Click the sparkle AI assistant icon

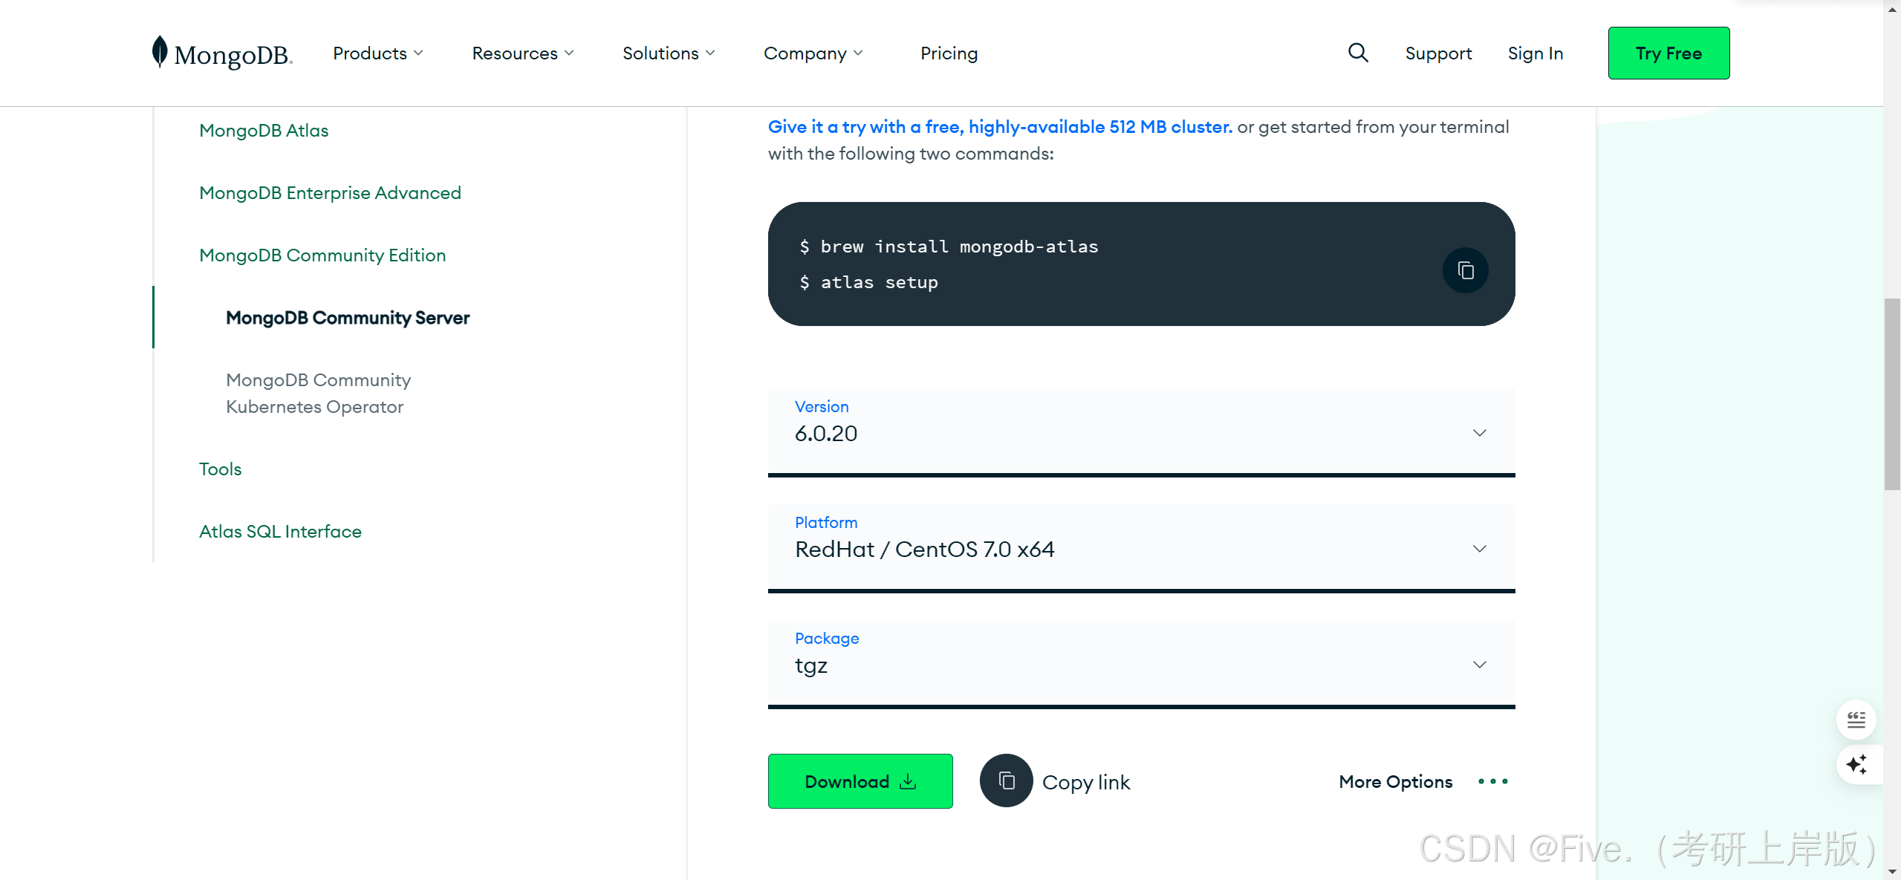pyautogui.click(x=1856, y=764)
